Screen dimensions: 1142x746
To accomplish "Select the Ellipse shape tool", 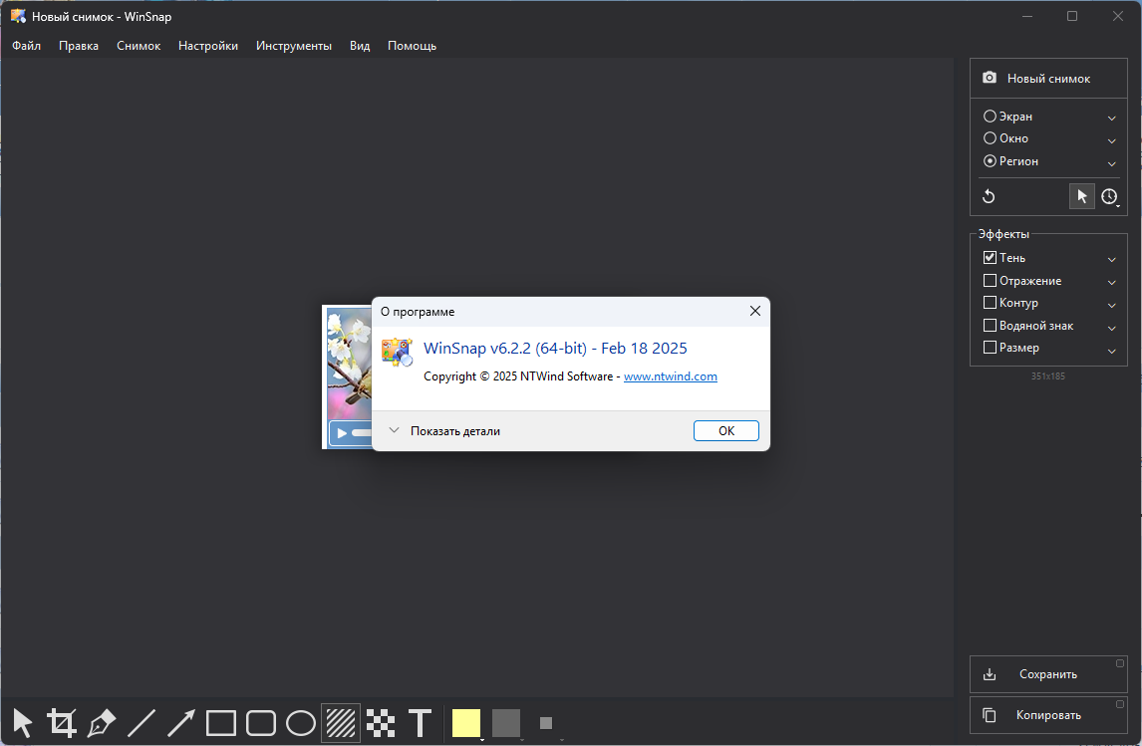I will [x=300, y=722].
